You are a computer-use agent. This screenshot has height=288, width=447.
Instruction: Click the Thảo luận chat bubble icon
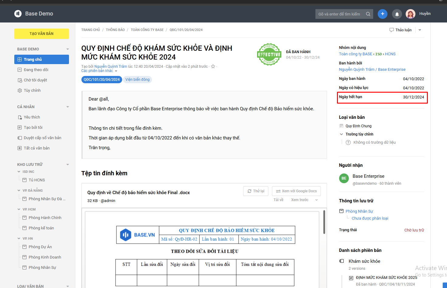pyautogui.click(x=392, y=30)
